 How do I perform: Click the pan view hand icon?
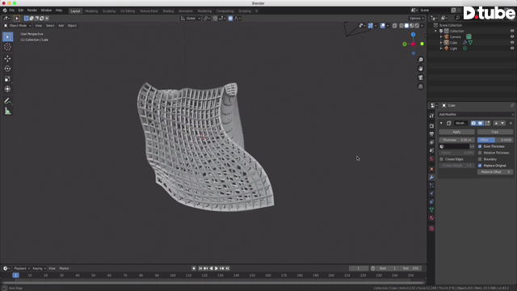[x=420, y=69]
